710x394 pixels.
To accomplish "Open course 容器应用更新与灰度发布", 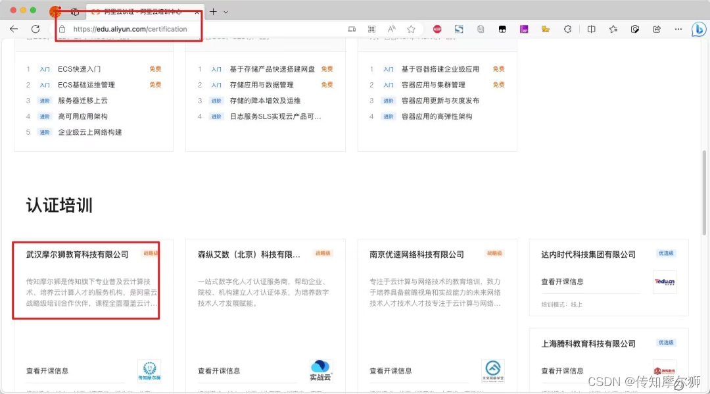I will [440, 101].
